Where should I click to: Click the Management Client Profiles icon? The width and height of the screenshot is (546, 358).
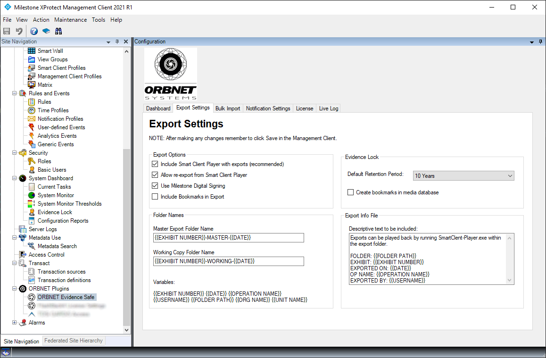coord(32,76)
